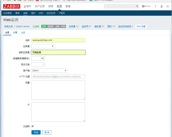Click the 头 headers text area

(x=58, y=112)
